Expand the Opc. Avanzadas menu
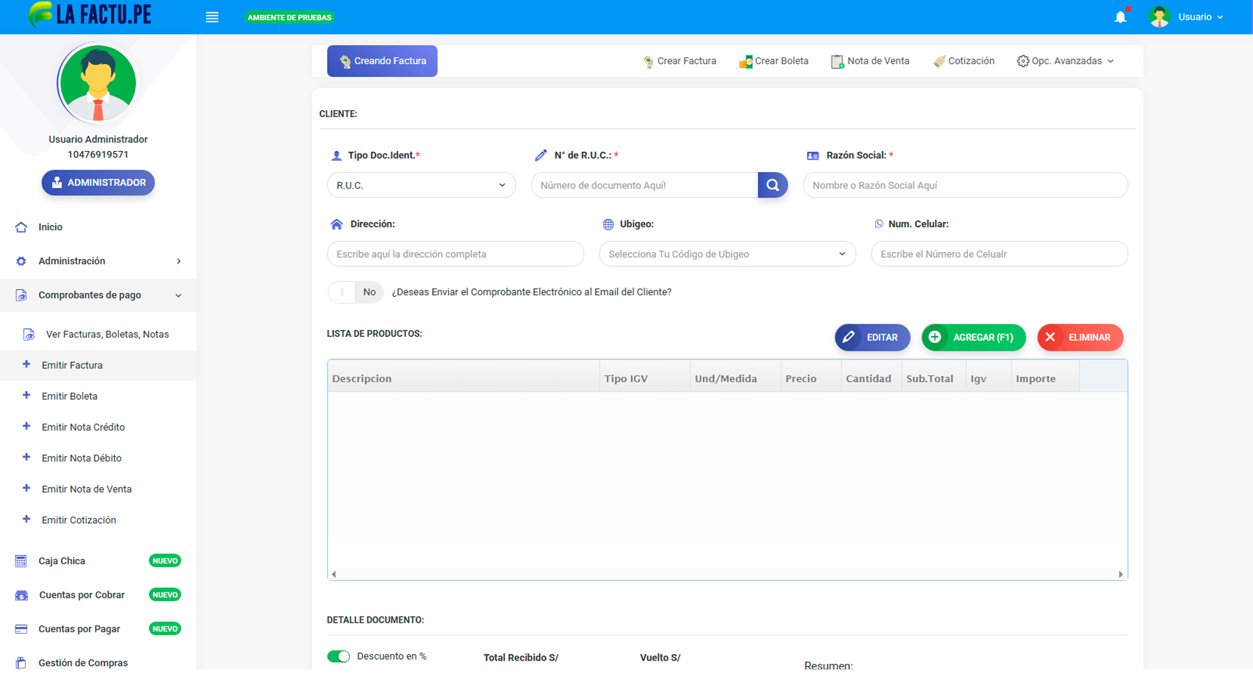Viewport: 1253px width, 674px height. [x=1065, y=61]
